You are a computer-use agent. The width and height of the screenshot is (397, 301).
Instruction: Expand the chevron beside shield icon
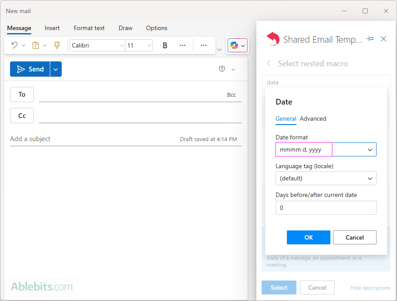coord(233,69)
